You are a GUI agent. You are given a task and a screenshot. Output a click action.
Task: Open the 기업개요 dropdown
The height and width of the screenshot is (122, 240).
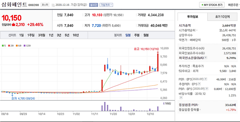[x=106, y=5]
